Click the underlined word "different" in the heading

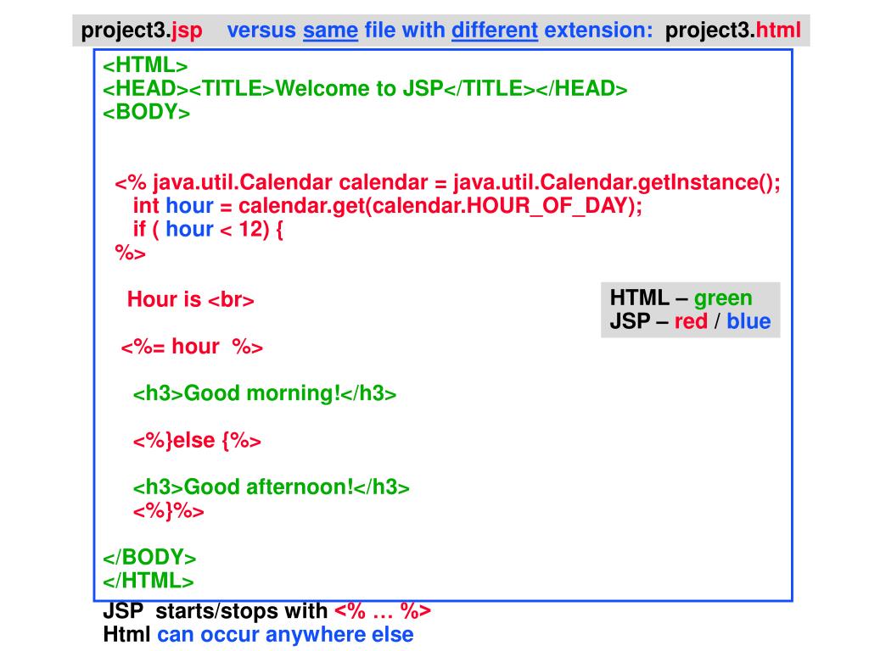pyautogui.click(x=495, y=30)
